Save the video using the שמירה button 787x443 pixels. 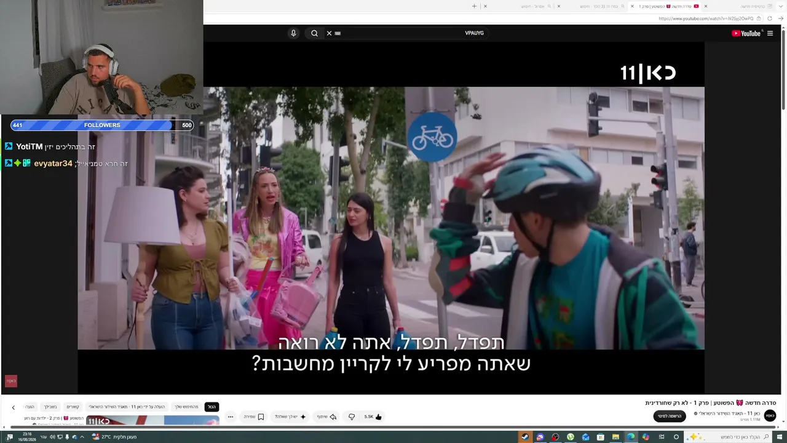click(x=253, y=417)
